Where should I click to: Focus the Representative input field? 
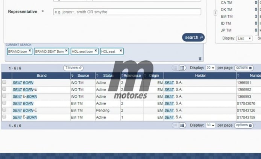tap(127, 12)
